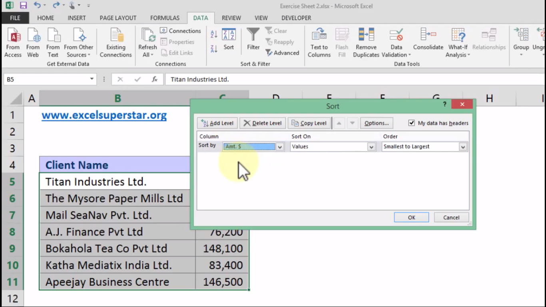Select cell Katha Mediatix India Ltd.
This screenshot has height=307, width=546.
(x=117, y=265)
